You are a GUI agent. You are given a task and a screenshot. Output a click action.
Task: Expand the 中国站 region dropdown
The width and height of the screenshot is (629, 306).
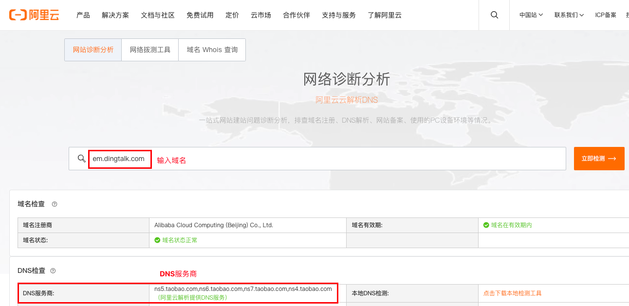pos(531,15)
